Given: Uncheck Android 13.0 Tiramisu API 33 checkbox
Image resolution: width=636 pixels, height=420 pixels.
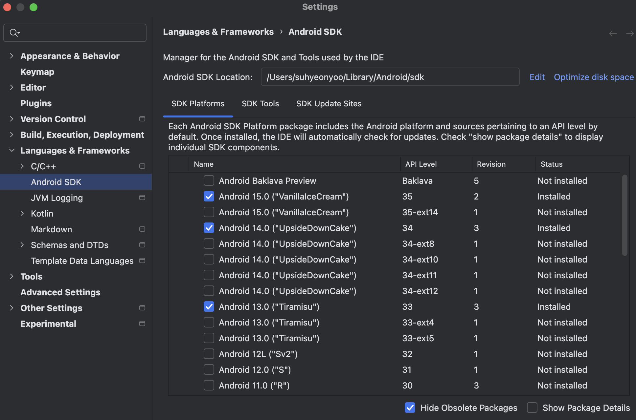Looking at the screenshot, I should 209,306.
